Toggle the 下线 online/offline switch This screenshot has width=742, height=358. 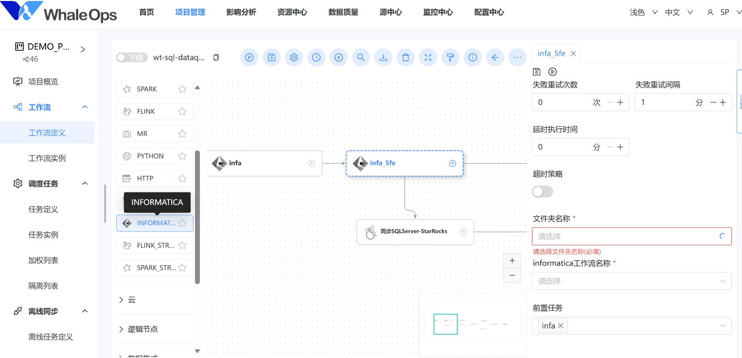(131, 58)
